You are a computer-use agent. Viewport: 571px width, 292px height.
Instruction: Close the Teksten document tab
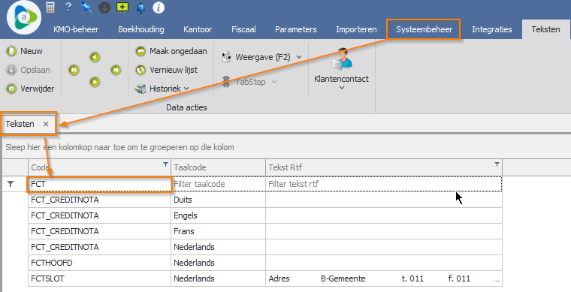[46, 124]
